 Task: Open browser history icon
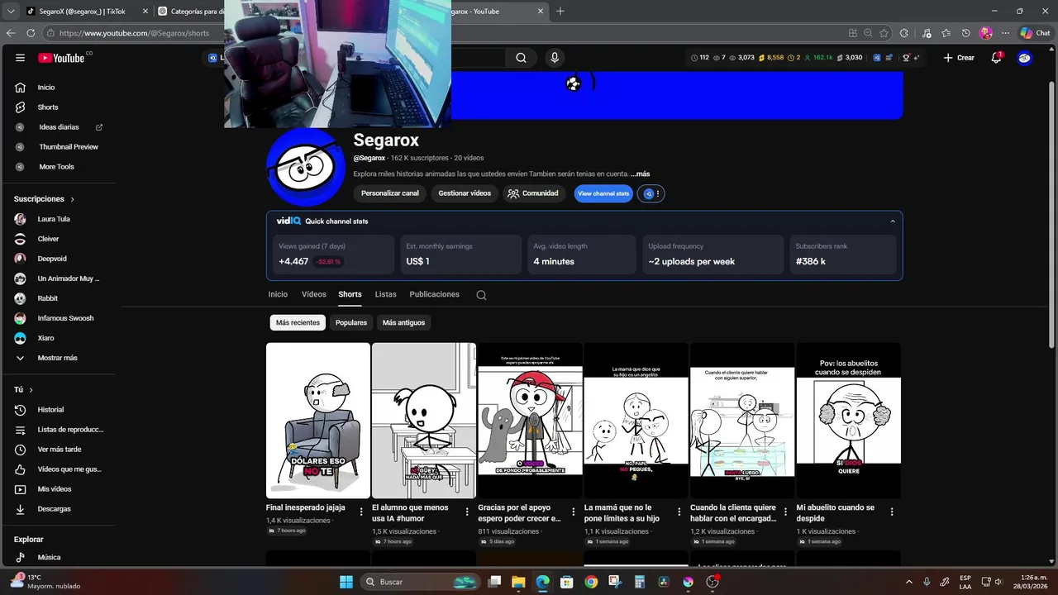click(965, 33)
